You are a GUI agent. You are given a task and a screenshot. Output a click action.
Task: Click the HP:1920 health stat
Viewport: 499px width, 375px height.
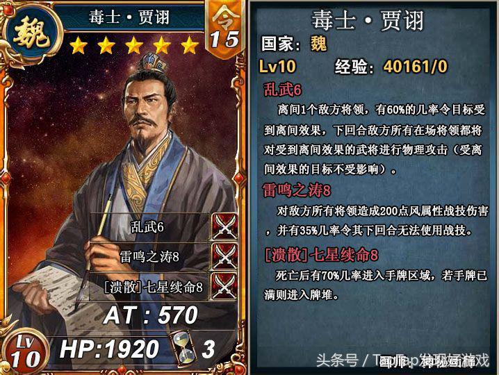point(109,349)
